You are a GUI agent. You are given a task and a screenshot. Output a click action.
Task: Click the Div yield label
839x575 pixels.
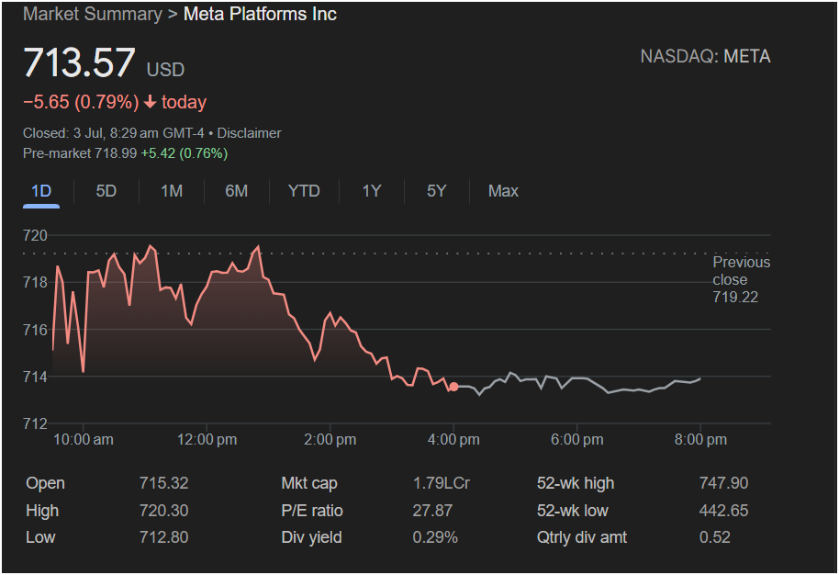pyautogui.click(x=311, y=537)
